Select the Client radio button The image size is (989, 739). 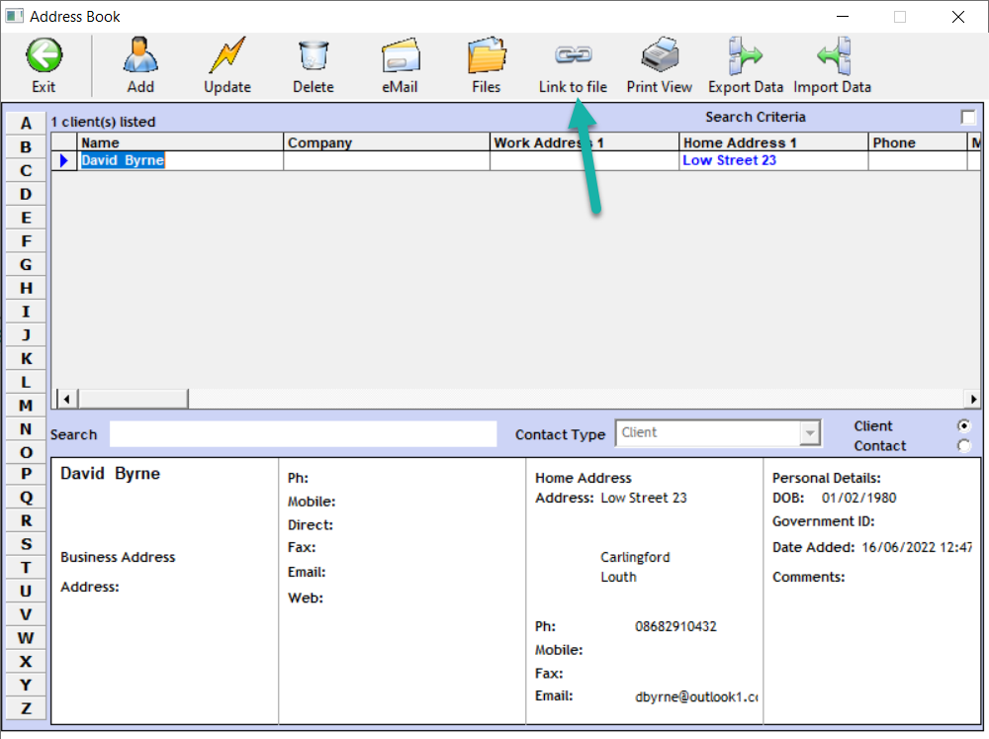[963, 426]
